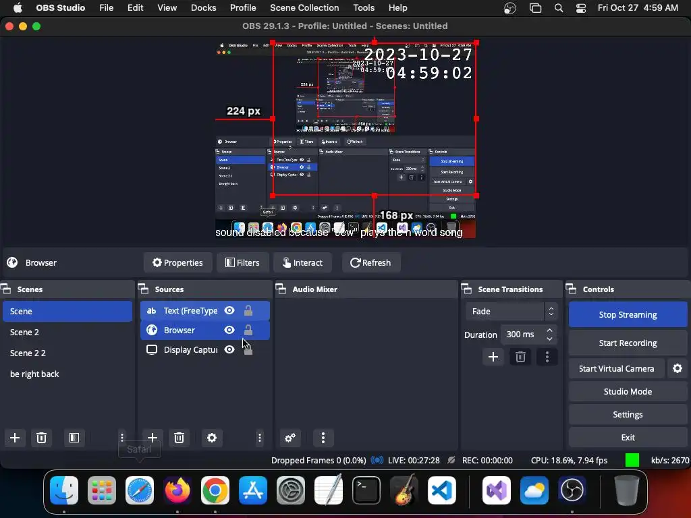The height and width of the screenshot is (518, 691).
Task: Refresh the Browser source
Action: (371, 262)
